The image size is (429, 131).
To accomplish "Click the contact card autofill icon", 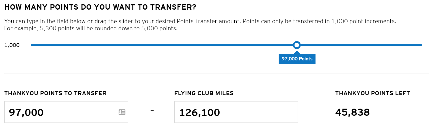I will [x=122, y=112].
